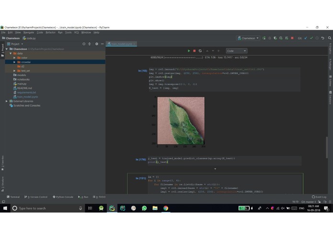Open WhatsApp from the taskbar
The height and width of the screenshot is (237, 333).
pyautogui.click(x=144, y=208)
